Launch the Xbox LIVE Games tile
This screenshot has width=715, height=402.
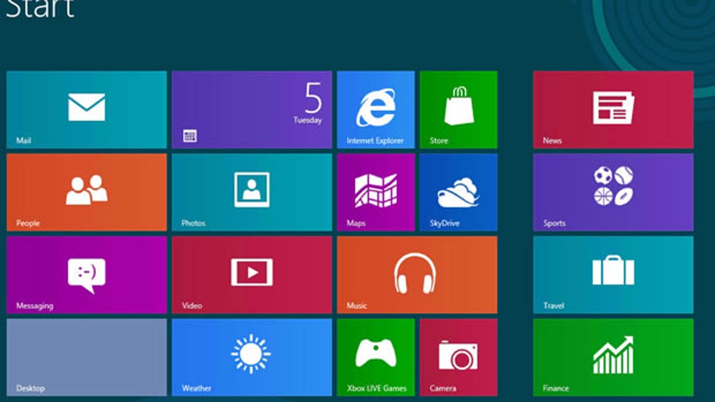(375, 357)
